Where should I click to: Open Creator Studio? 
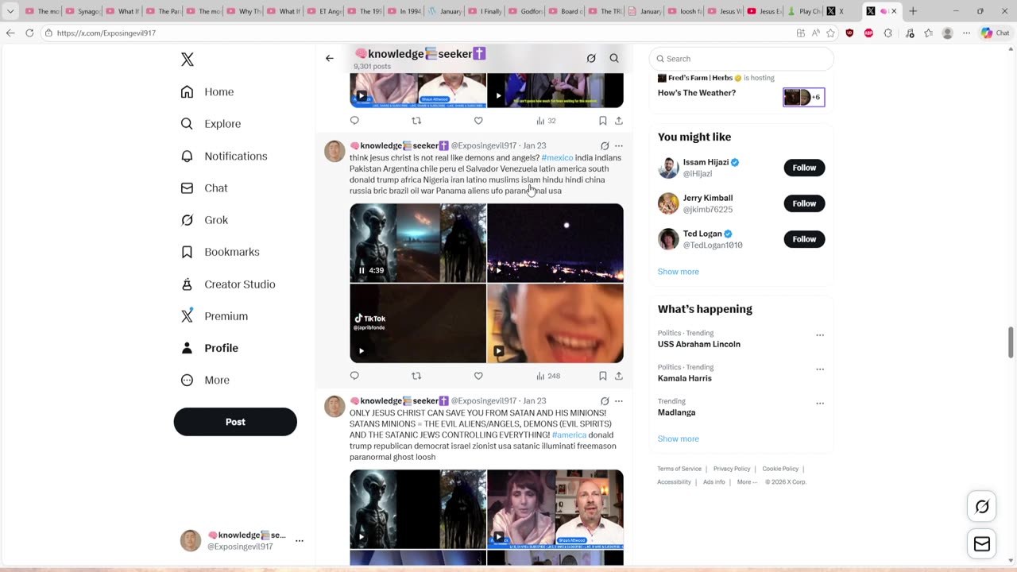pyautogui.click(x=227, y=284)
